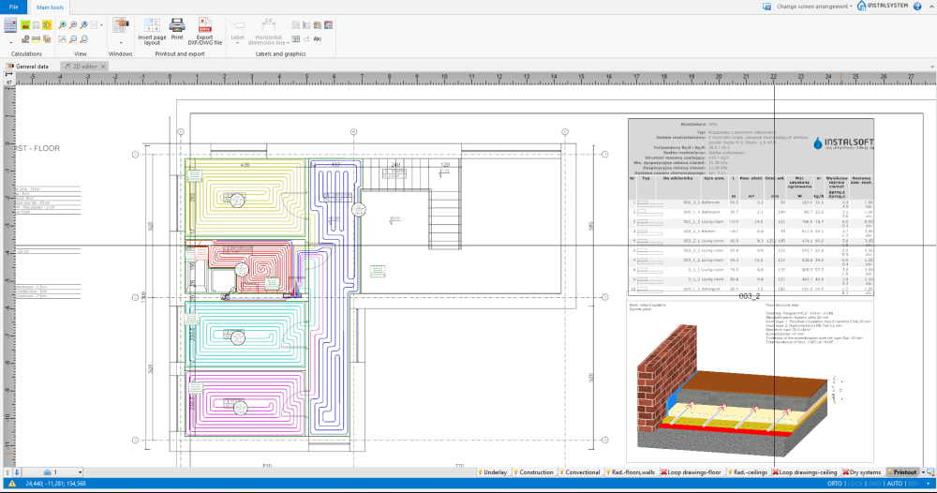Viewport: 937px width, 493px height.
Task: Expand the Windows dropdown arrow
Action: pyautogui.click(x=120, y=42)
